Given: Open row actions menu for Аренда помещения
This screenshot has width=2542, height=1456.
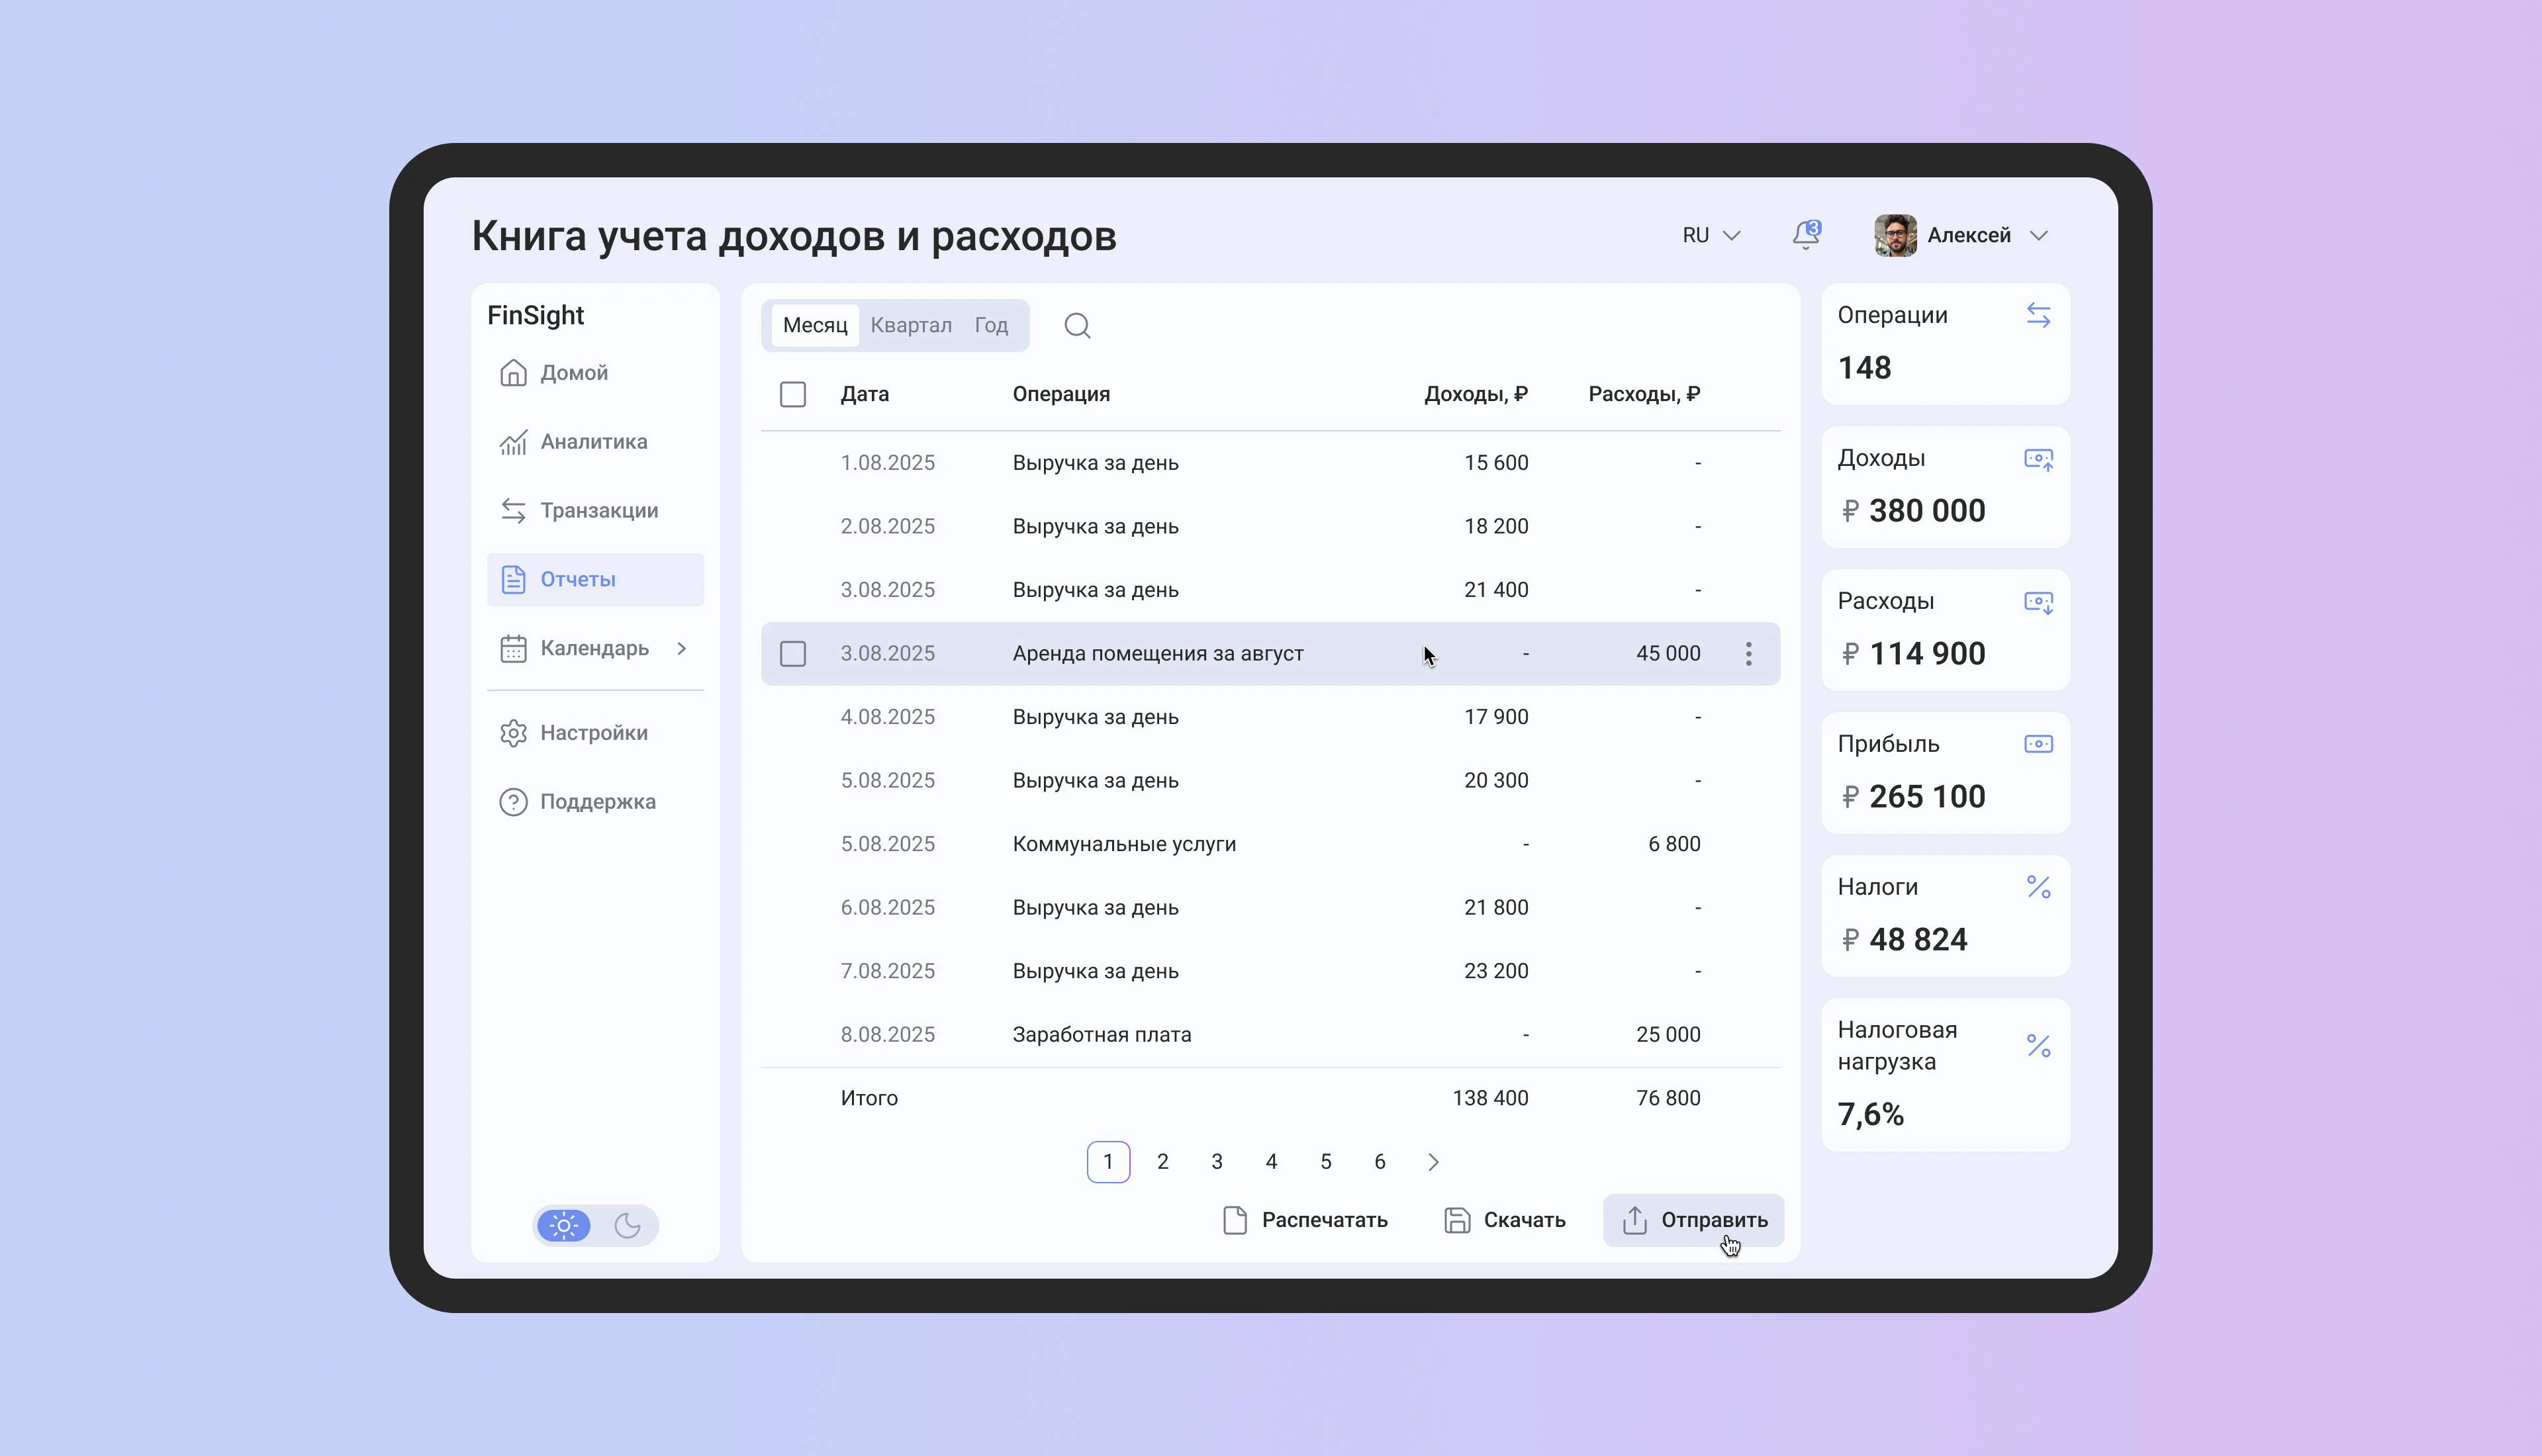Looking at the screenshot, I should point(1749,653).
